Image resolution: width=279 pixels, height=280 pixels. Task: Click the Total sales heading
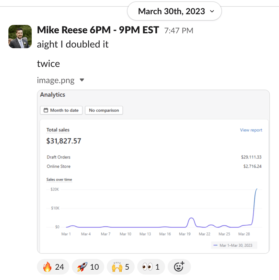58,130
